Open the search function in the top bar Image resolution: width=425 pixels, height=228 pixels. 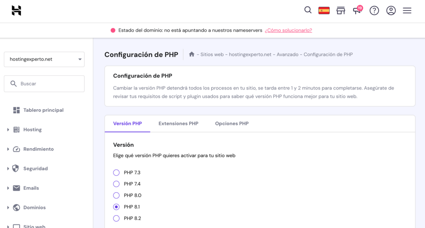point(308,10)
